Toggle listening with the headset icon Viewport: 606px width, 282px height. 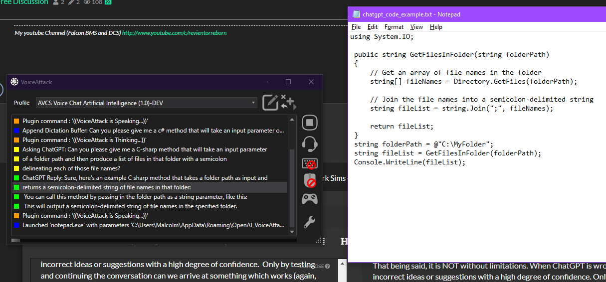310,144
